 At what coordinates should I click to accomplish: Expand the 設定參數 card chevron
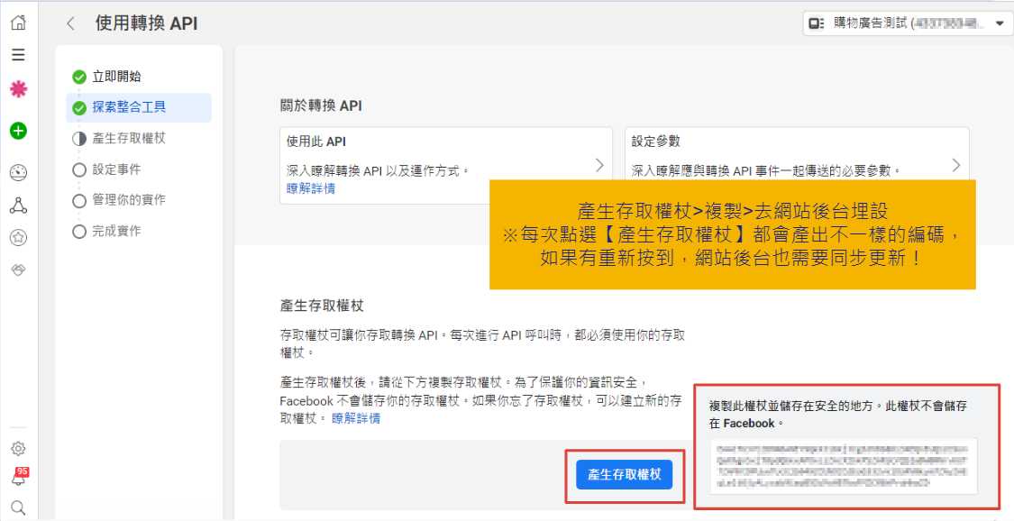(x=955, y=165)
